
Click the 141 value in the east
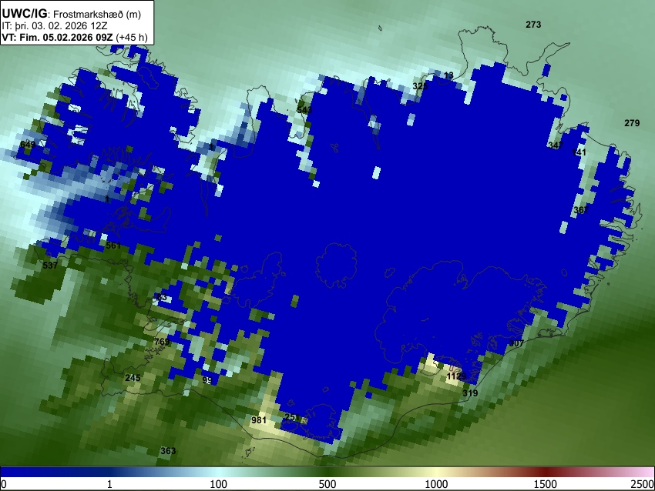coord(579,152)
